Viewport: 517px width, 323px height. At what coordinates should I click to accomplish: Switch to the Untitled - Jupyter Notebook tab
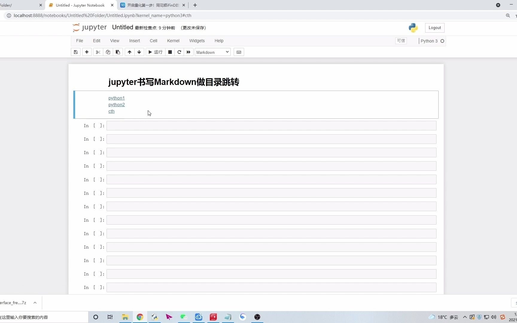[81, 5]
